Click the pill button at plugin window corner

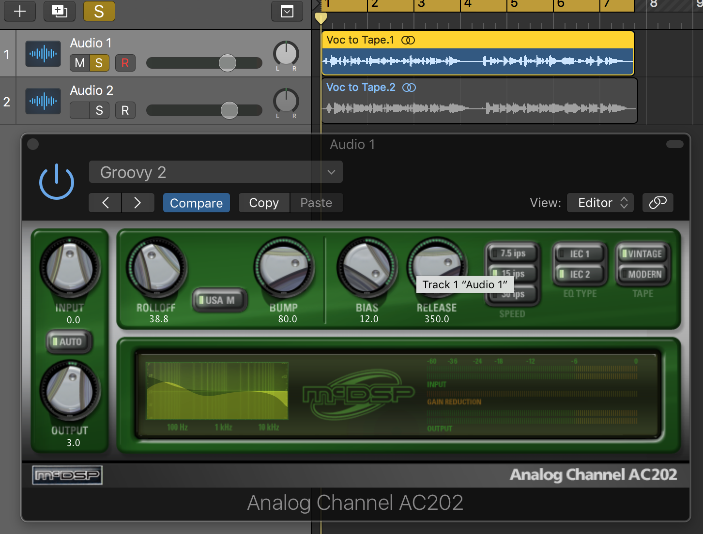pyautogui.click(x=675, y=144)
